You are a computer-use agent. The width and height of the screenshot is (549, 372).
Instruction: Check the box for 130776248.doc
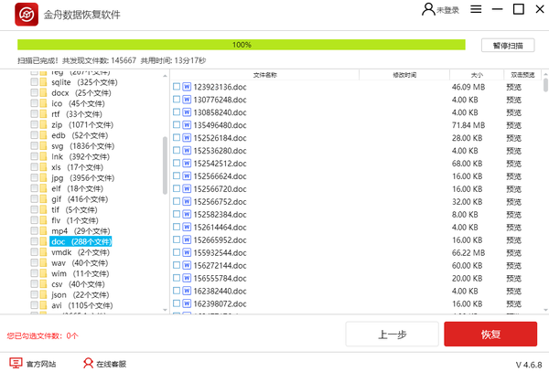pos(177,100)
